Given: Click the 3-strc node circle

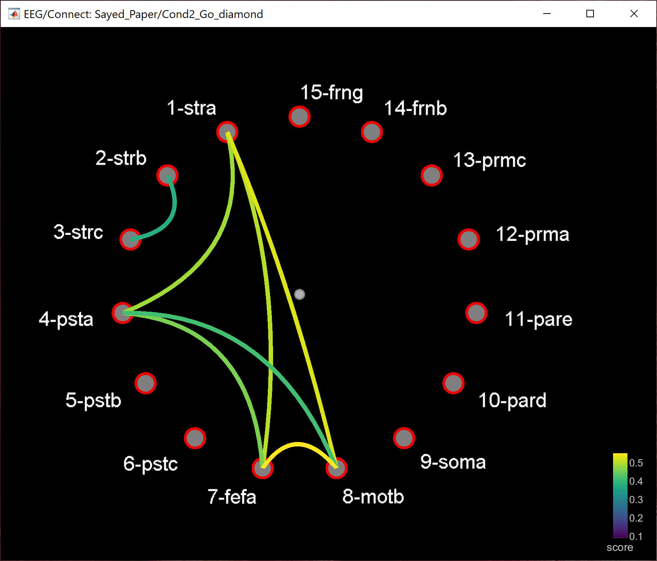Looking at the screenshot, I should 130,240.
